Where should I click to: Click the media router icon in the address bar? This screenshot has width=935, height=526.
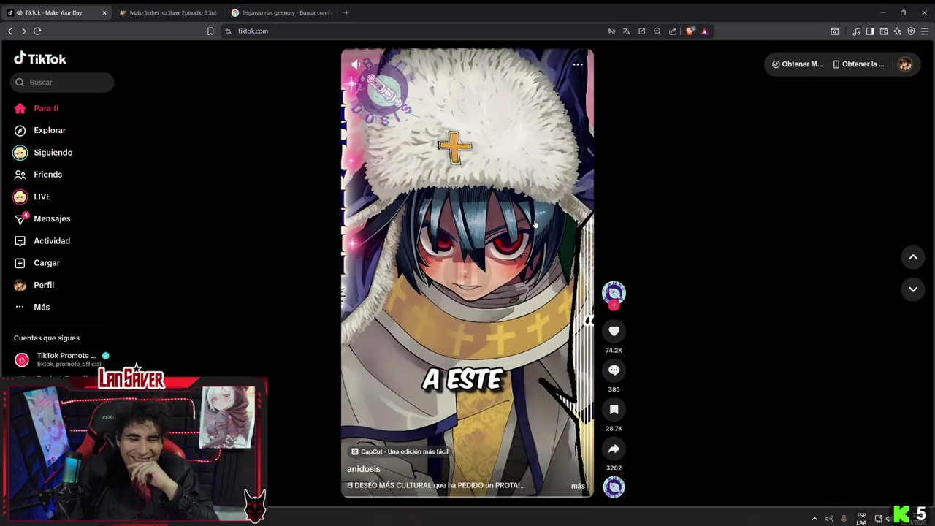pos(611,31)
